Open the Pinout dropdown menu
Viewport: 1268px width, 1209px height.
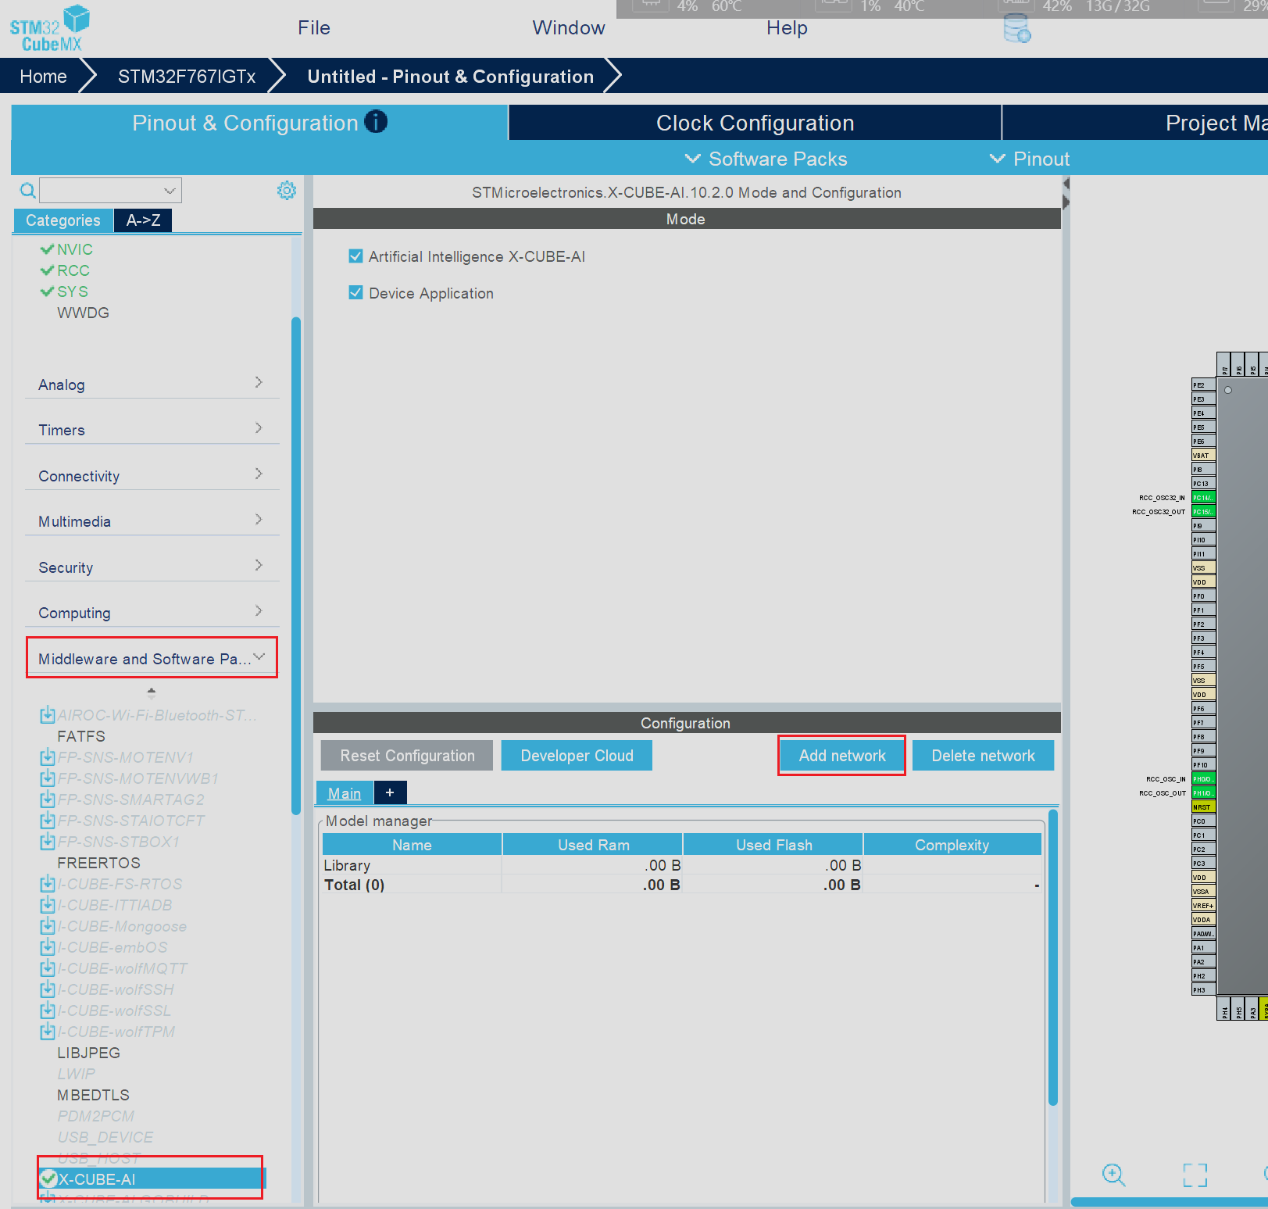1030,159
